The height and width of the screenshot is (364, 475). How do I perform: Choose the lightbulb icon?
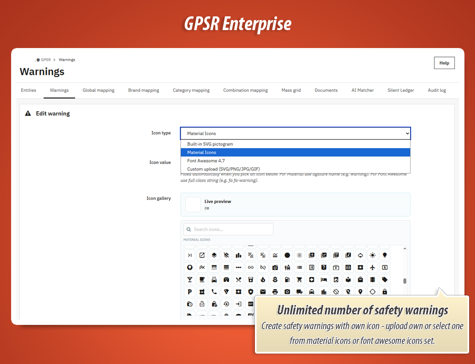point(385,255)
